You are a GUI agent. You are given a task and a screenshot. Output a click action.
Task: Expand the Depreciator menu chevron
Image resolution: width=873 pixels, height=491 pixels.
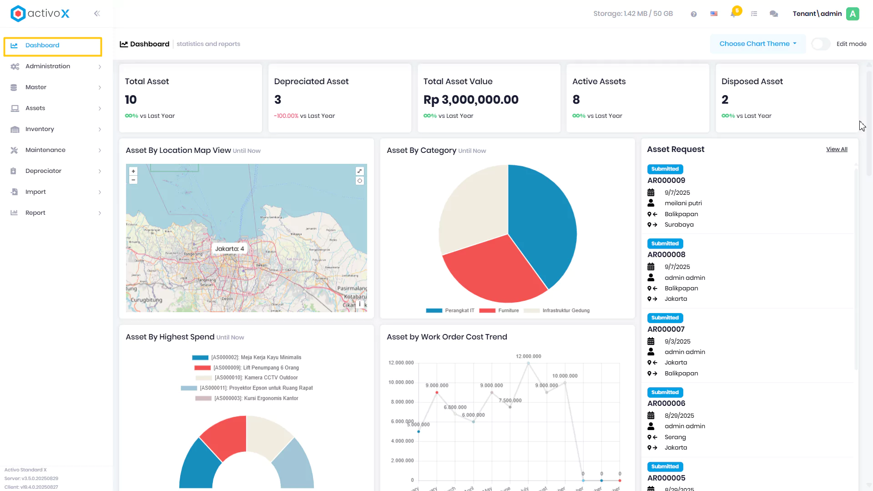coord(100,172)
